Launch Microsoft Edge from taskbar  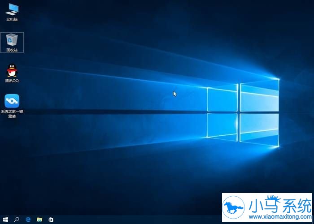[28, 220]
